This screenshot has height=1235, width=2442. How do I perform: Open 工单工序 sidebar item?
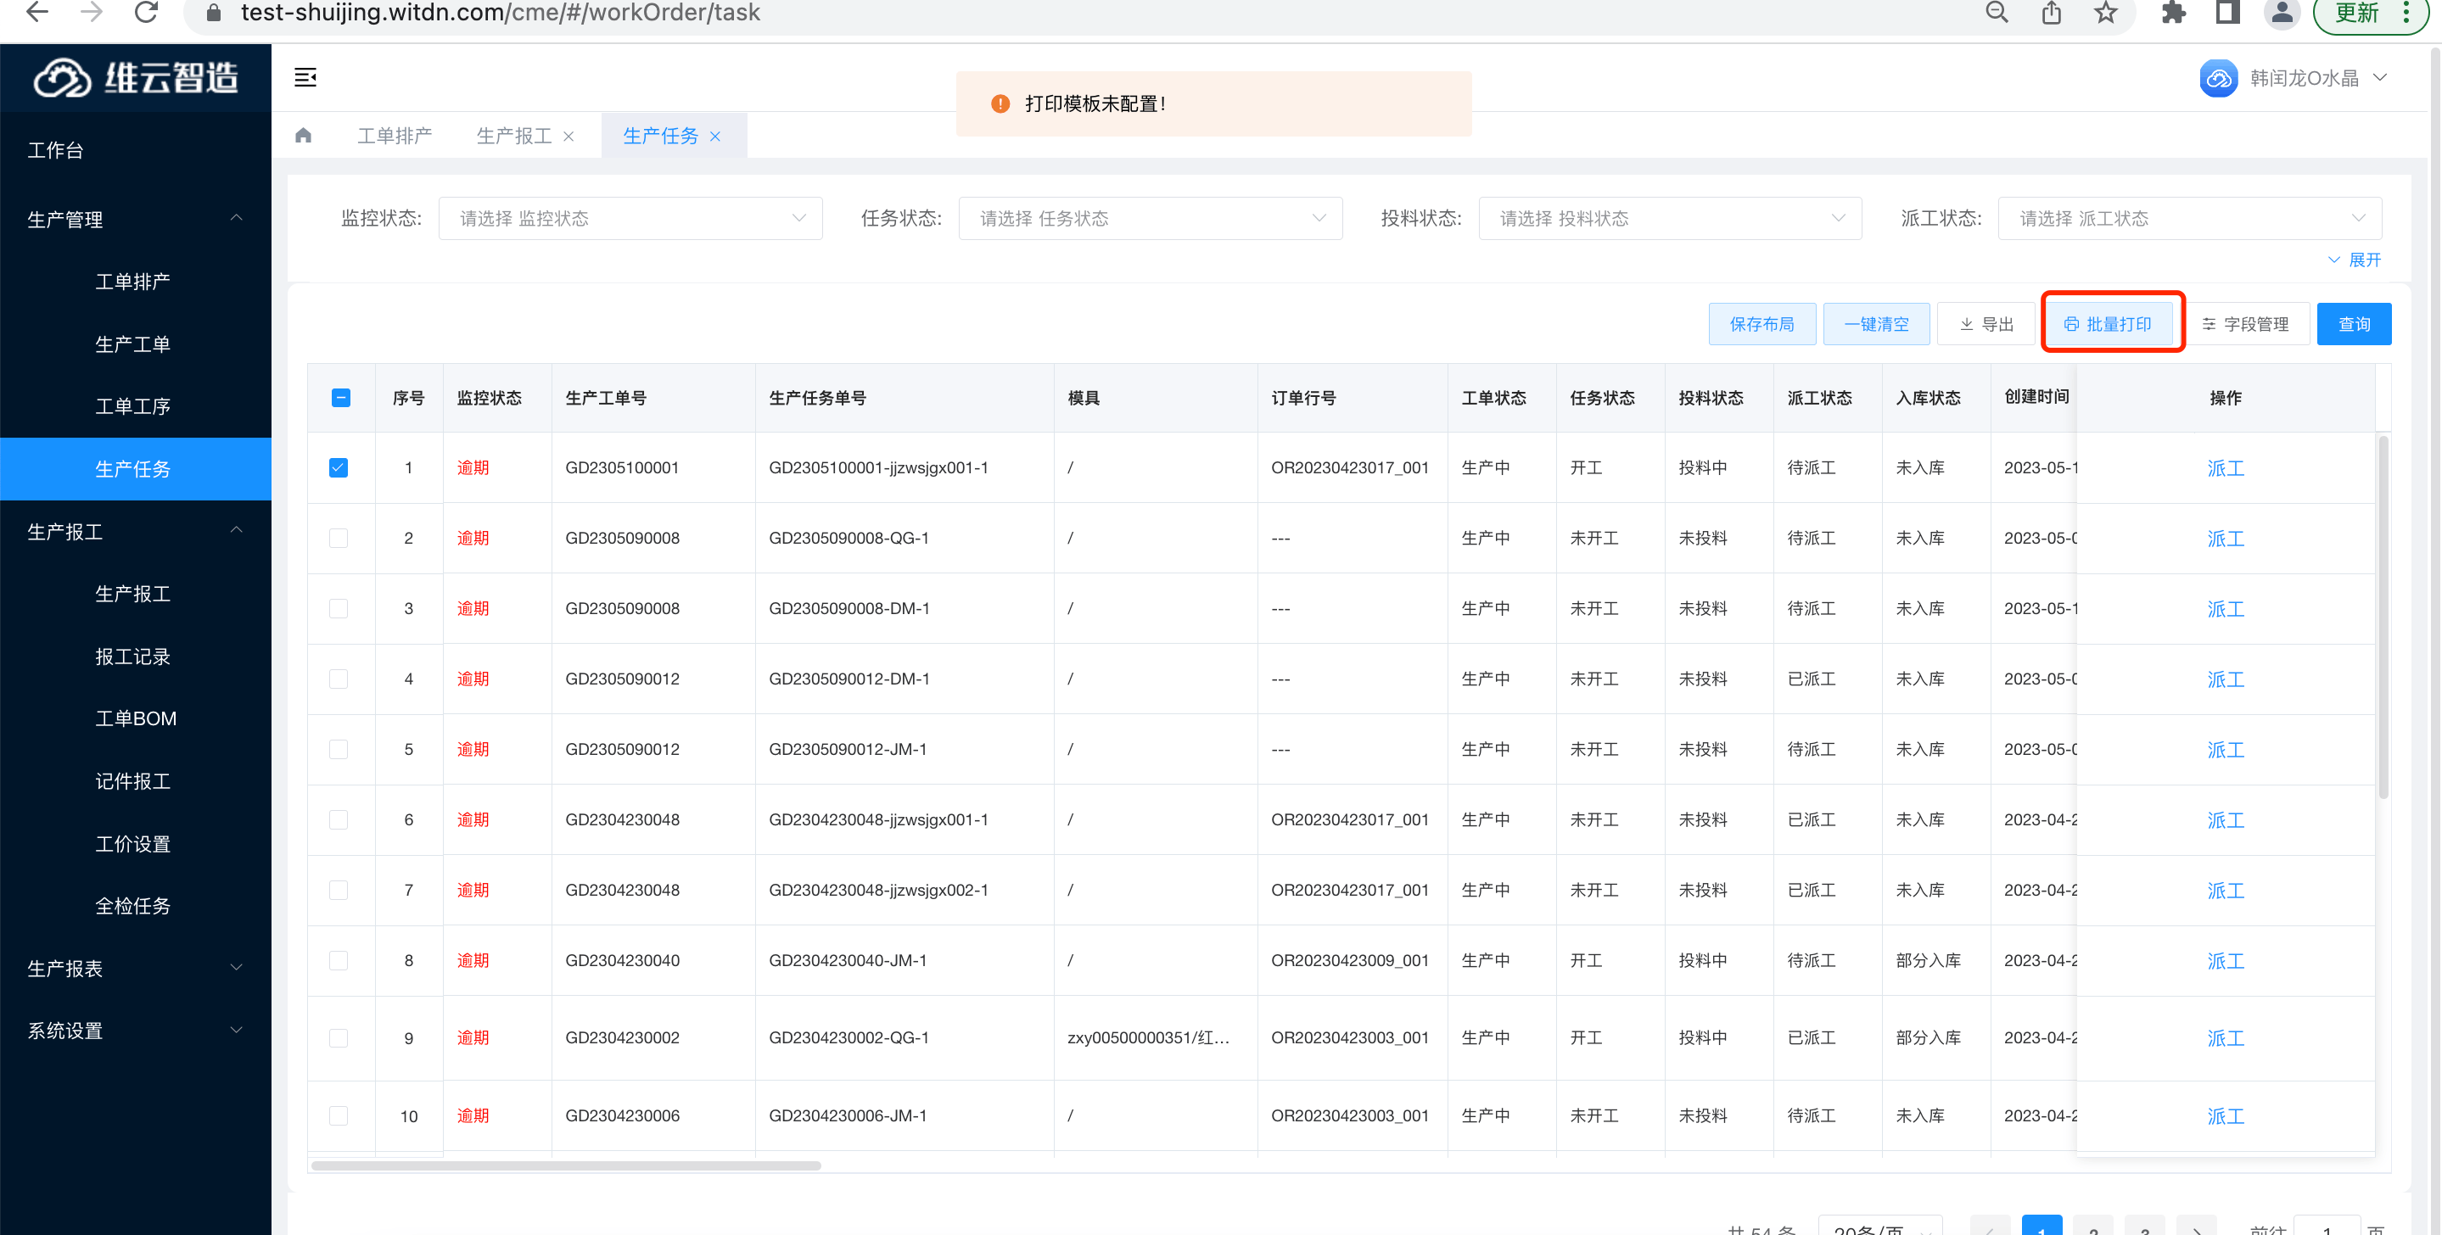136,406
